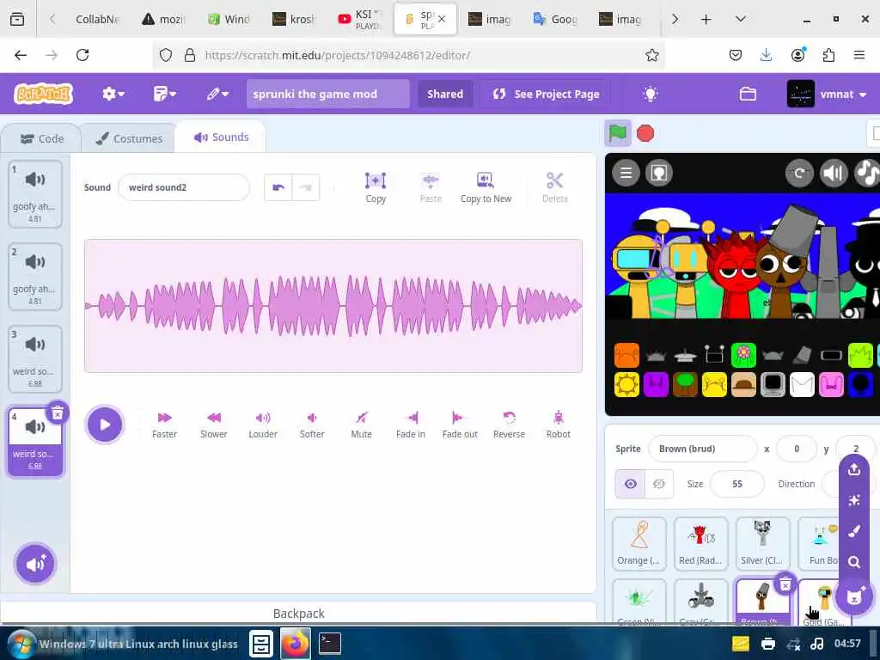Click the sound waveform display
Viewport: 880px width, 660px height.
pyautogui.click(x=333, y=306)
